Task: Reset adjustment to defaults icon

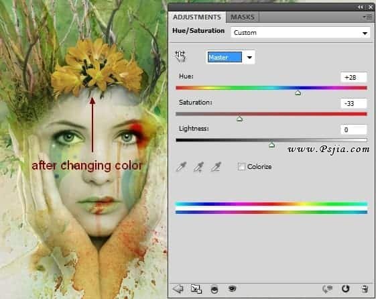Action: (346, 289)
